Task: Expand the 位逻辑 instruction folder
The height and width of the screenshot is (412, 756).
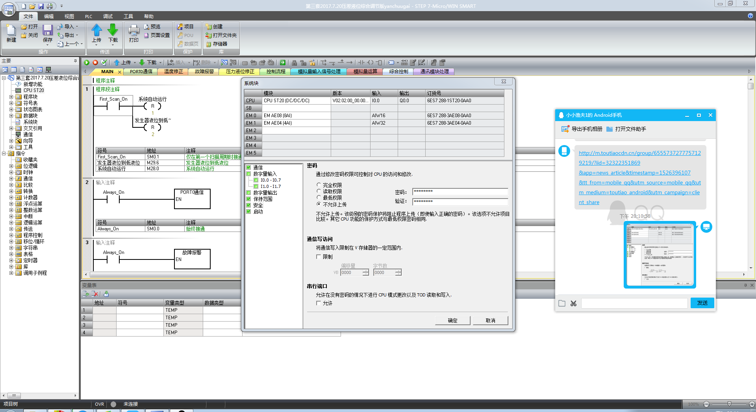Action: tap(11, 166)
